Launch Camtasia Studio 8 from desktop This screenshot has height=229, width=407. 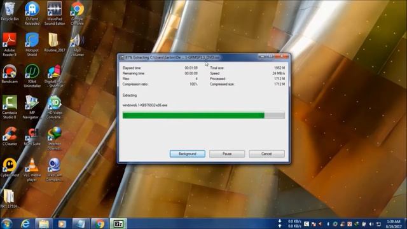tap(10, 107)
